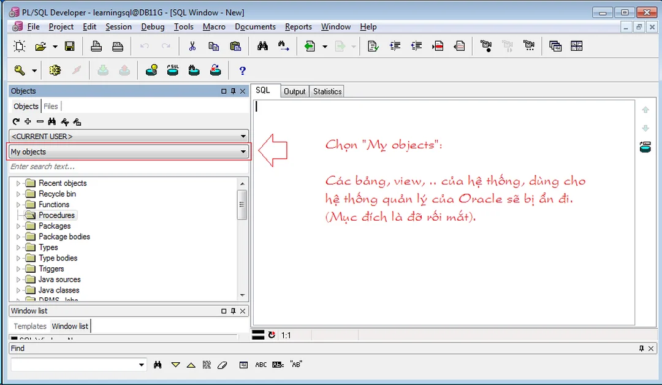This screenshot has height=385, width=662.
Task: Click the Find binoculars toolbar icon
Action: pyautogui.click(x=262, y=46)
